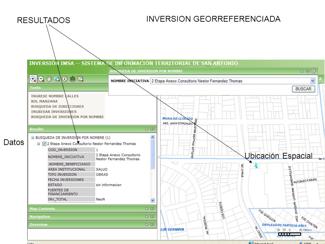Select the Identify info tool
The image size is (325, 244).
(65, 79)
